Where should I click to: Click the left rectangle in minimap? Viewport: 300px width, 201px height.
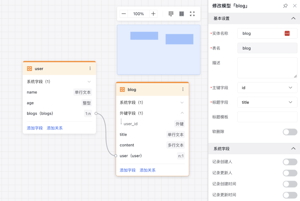pyautogui.click(x=144, y=36)
